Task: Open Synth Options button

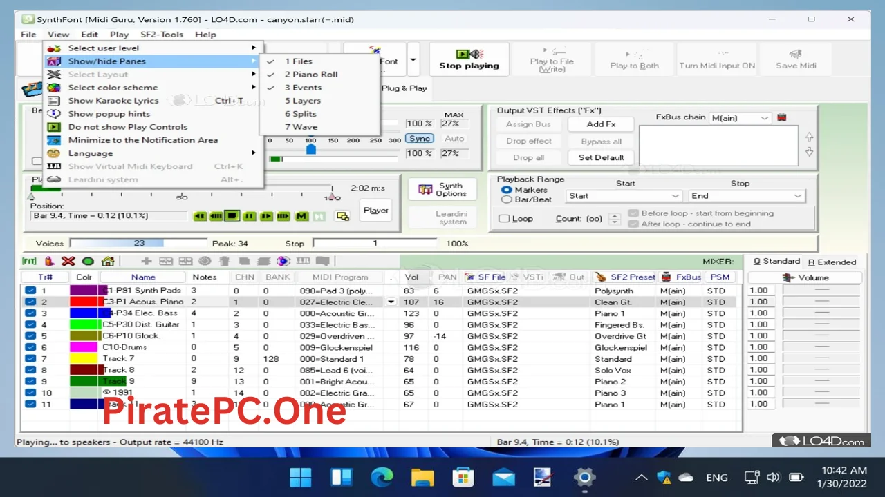Action: (x=442, y=190)
